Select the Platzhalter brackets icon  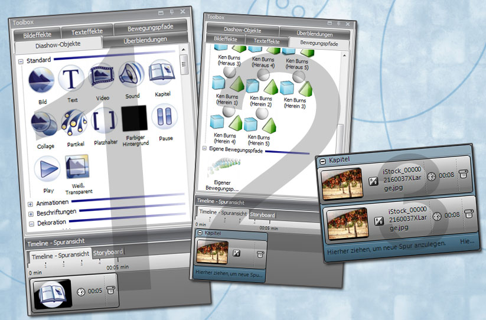point(105,121)
